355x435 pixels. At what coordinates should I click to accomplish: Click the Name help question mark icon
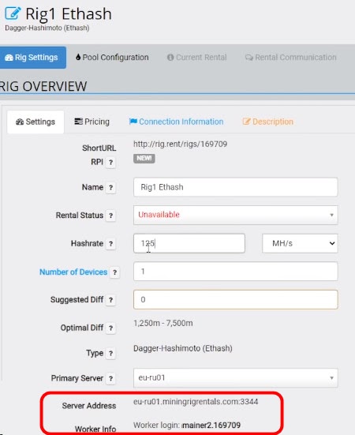tap(111, 188)
